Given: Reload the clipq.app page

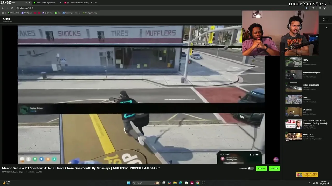Looking at the screenshot, I should pos(12,8).
